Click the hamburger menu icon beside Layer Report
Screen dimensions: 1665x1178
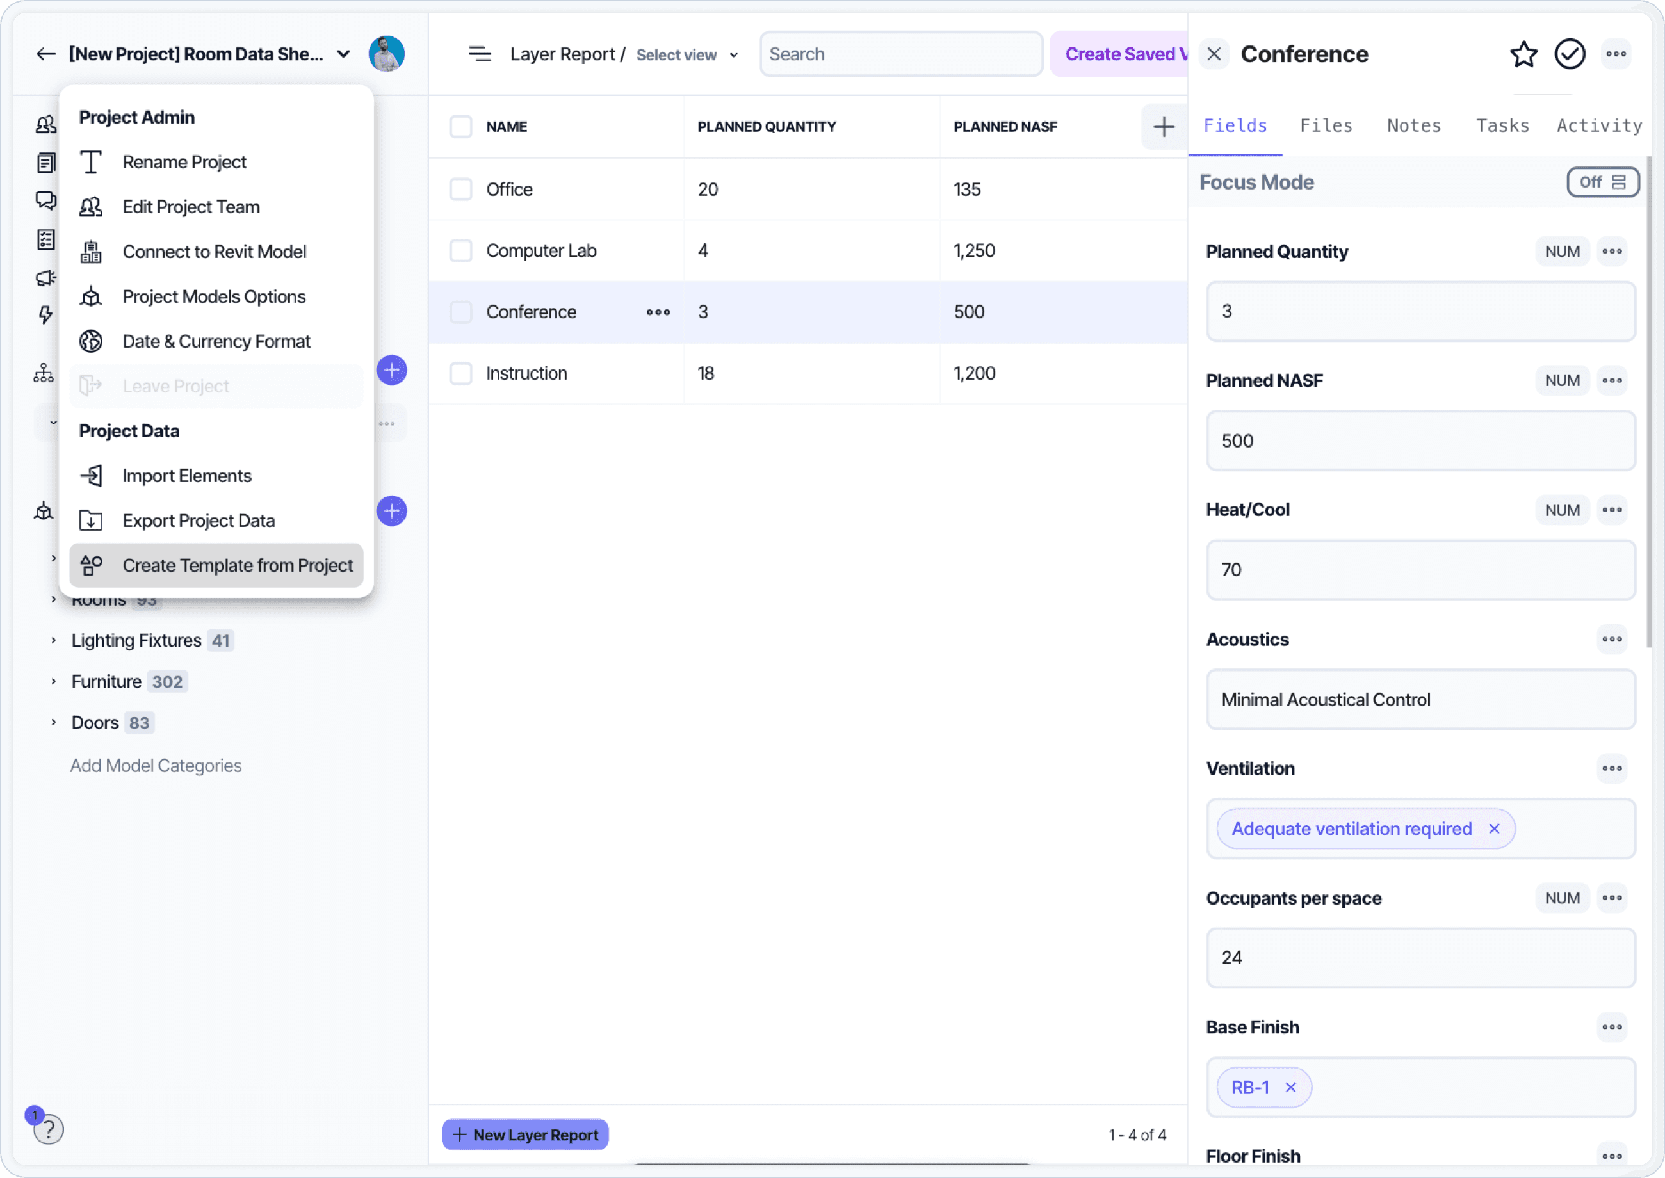[x=480, y=54]
